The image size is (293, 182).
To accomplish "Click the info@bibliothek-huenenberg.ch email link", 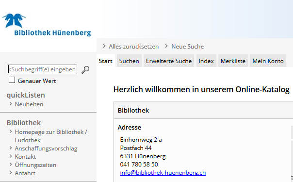I will pos(163,173).
